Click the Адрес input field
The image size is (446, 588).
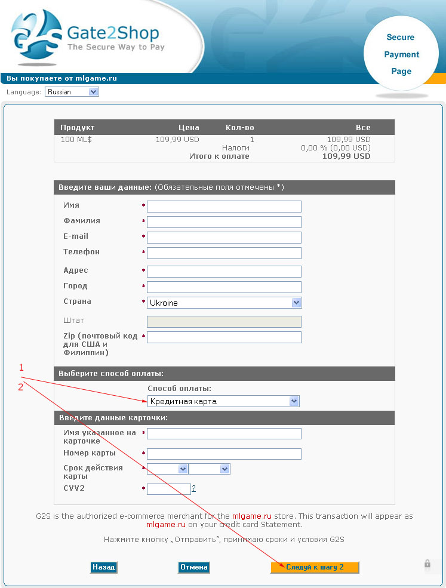224,272
